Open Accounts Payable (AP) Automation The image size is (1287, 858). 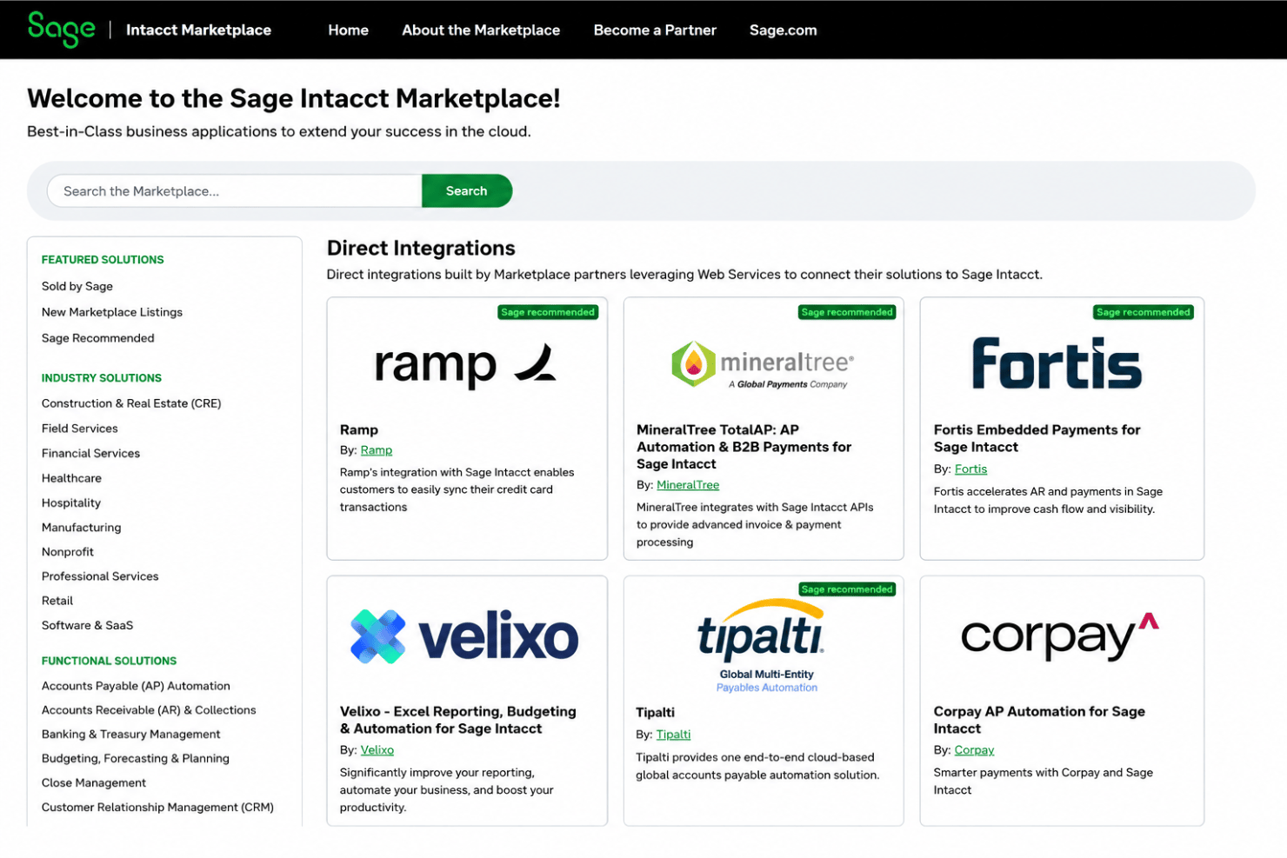point(136,686)
